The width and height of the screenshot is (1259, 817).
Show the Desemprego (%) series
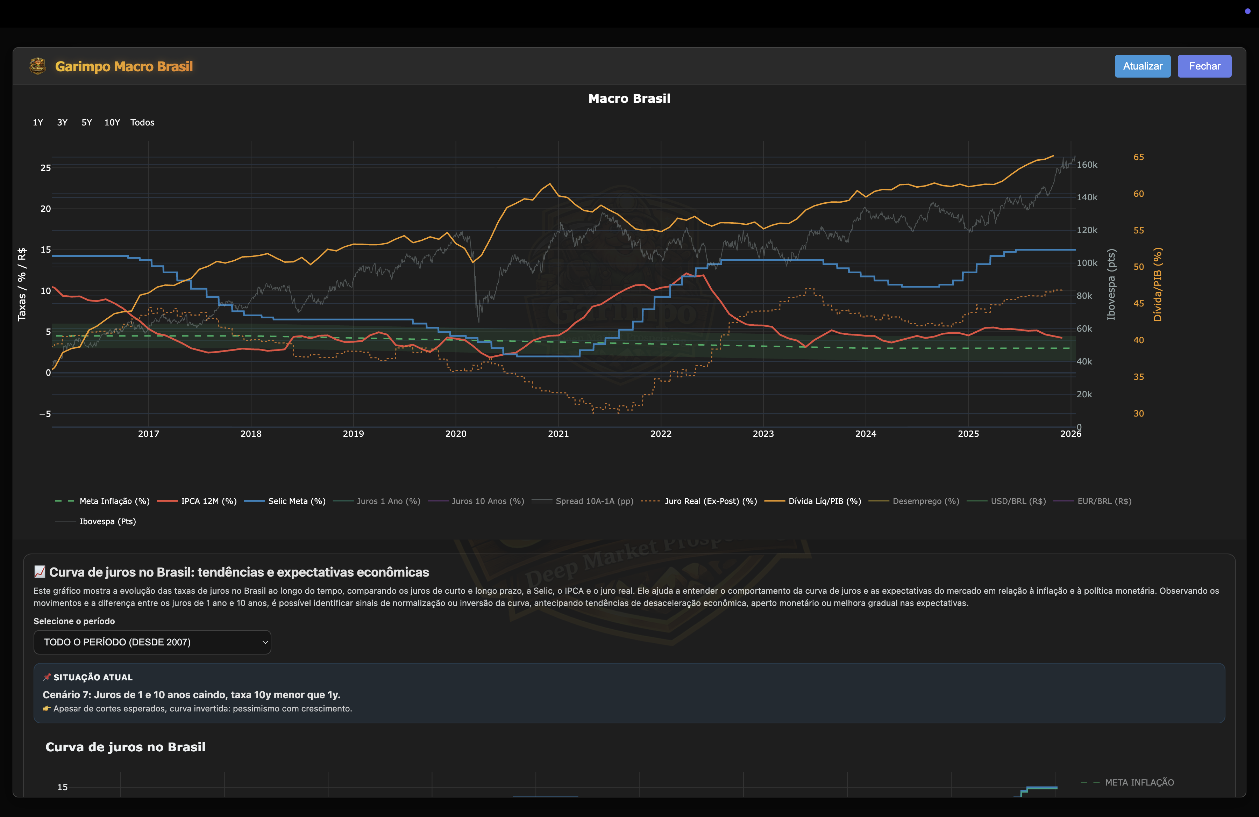(925, 501)
